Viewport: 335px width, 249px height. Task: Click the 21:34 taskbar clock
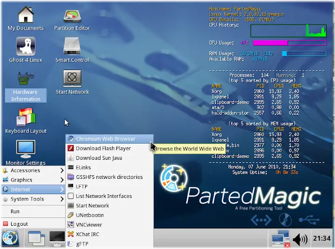point(322,238)
